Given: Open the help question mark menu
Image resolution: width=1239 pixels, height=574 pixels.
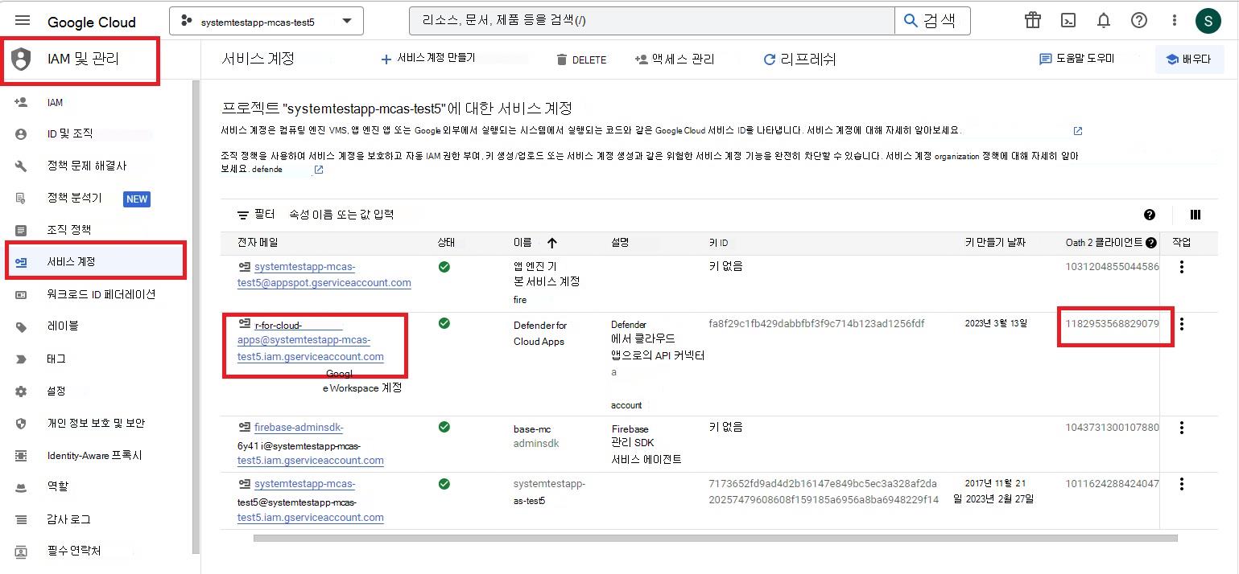Looking at the screenshot, I should (1139, 21).
